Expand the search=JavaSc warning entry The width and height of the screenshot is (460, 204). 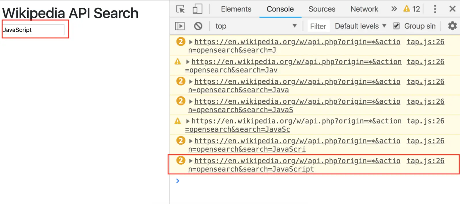(188, 121)
